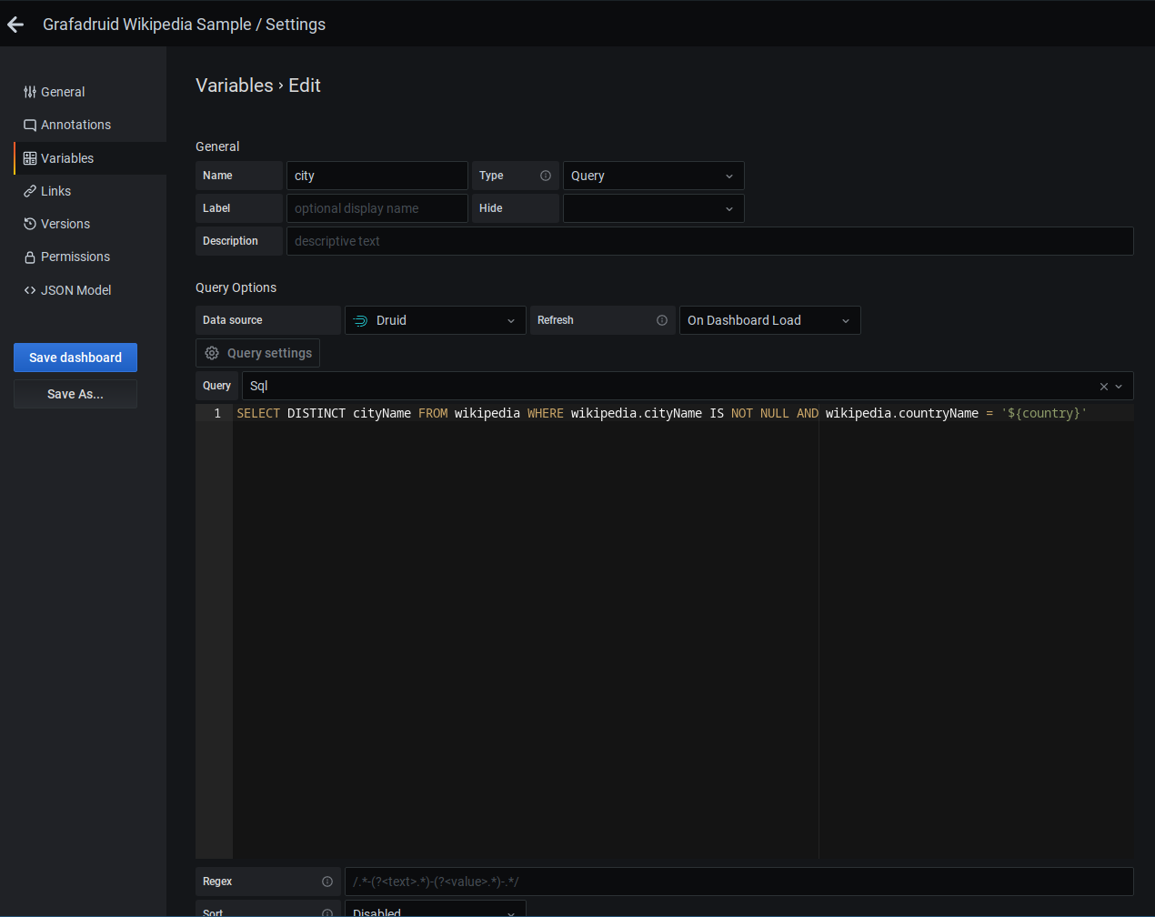Open the Hide dropdown

654,208
